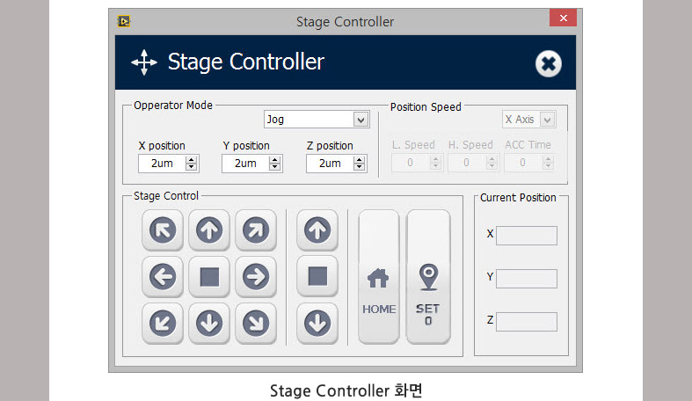The width and height of the screenshot is (692, 401).
Task: Jog stage left with left arrow
Action: click(x=163, y=277)
